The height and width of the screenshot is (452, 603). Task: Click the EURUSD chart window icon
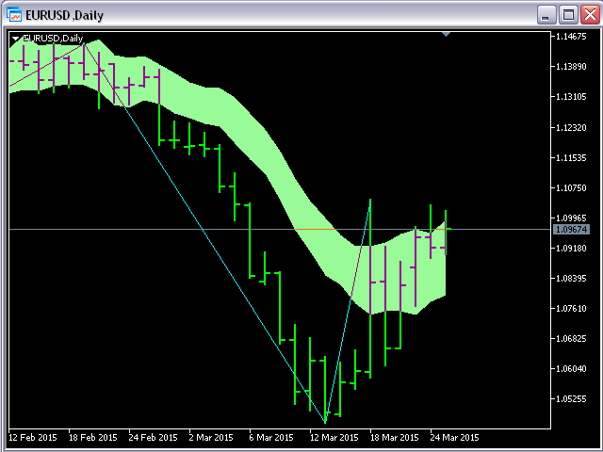pyautogui.click(x=14, y=15)
